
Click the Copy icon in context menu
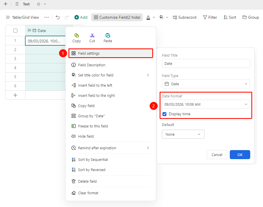77,38
